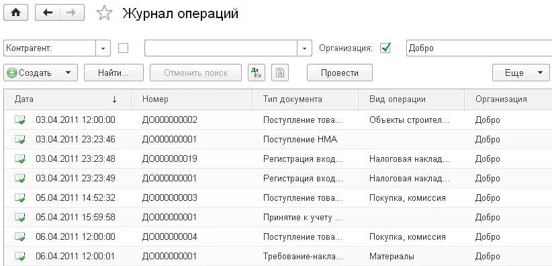Go to the home page icon

pos(16,13)
